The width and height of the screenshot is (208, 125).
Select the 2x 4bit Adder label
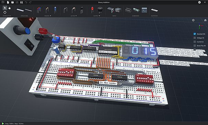pos(108,83)
